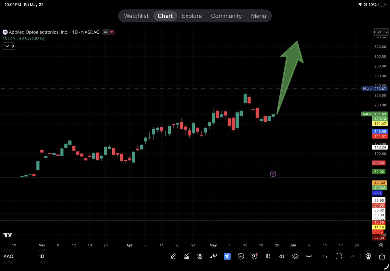
Task: Tap the red 141.67 price label
Action: click(380, 136)
